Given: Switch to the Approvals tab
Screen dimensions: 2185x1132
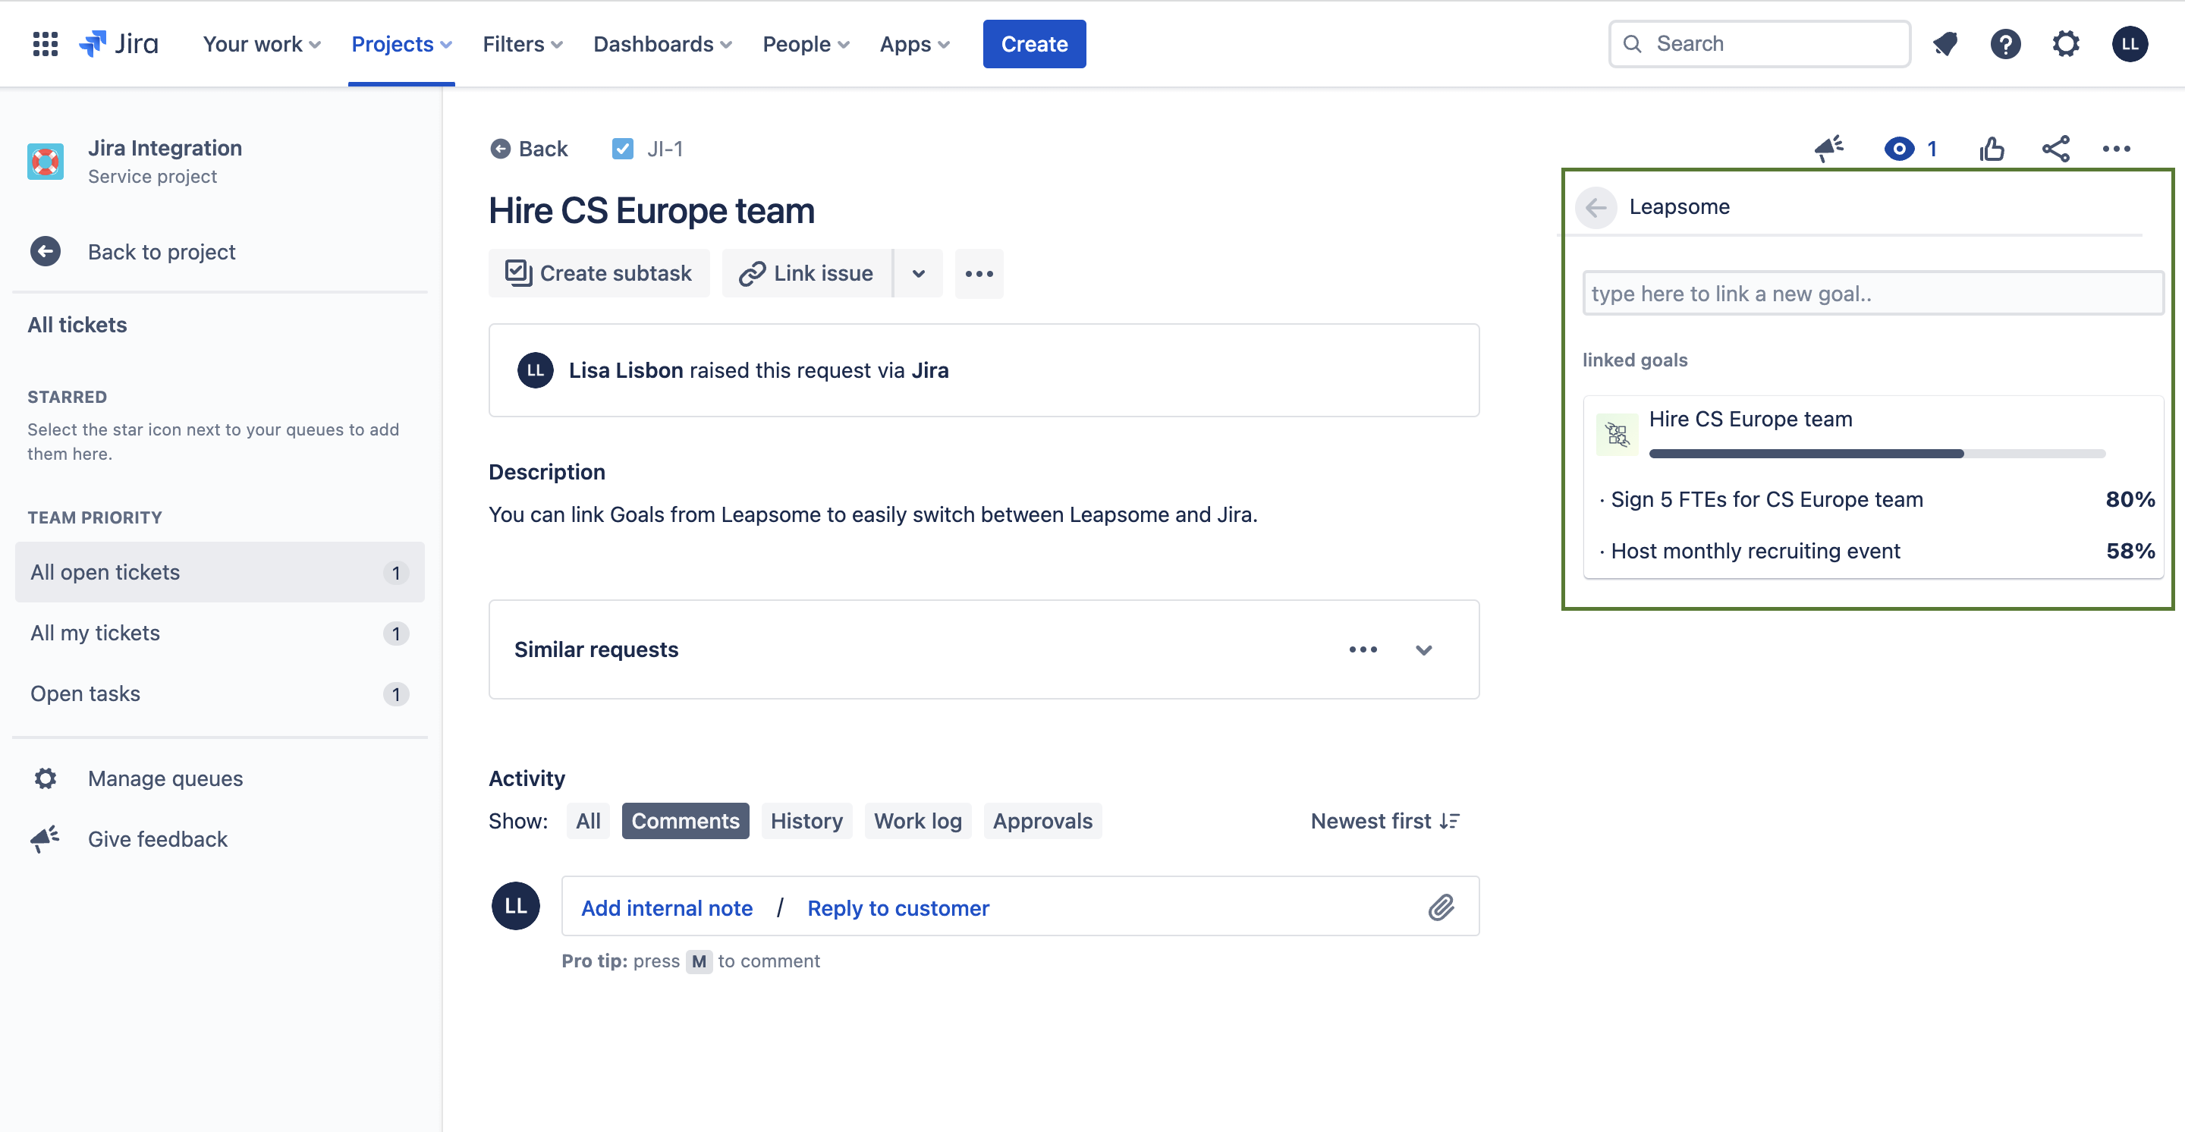Looking at the screenshot, I should pyautogui.click(x=1042, y=821).
